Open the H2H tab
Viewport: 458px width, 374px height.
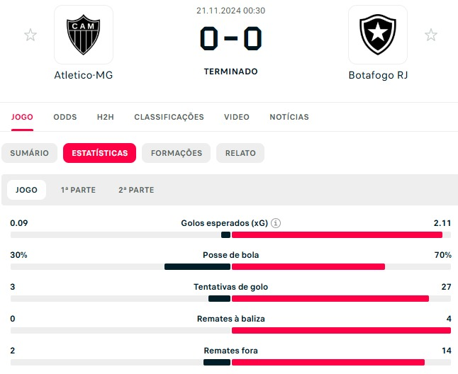[x=106, y=117]
